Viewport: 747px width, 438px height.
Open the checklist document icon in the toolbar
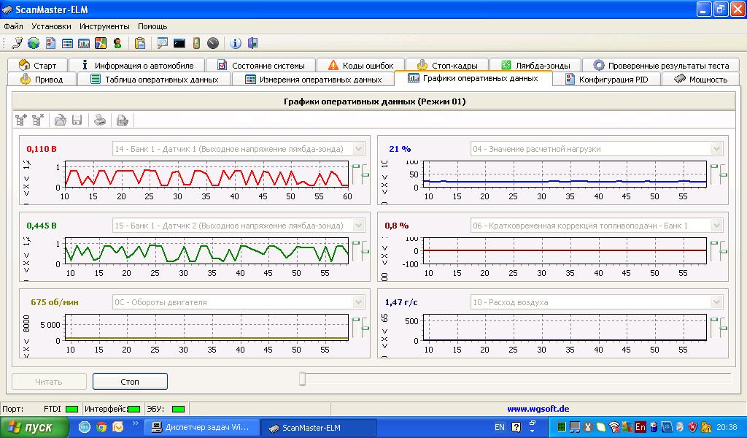[50, 43]
